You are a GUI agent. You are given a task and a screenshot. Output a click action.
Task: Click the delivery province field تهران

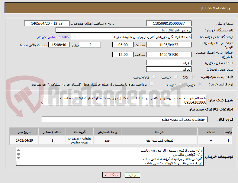click(x=169, y=63)
